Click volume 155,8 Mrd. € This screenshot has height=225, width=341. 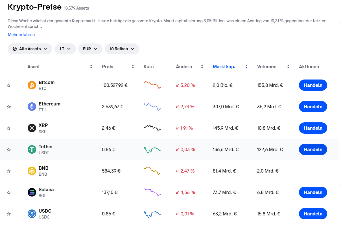tap(270, 85)
